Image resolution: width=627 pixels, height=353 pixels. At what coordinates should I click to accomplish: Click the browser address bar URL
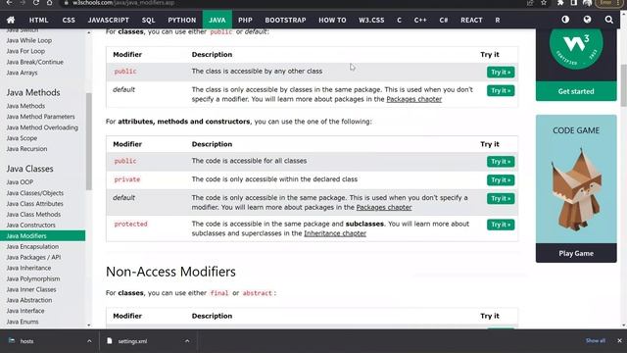123,3
